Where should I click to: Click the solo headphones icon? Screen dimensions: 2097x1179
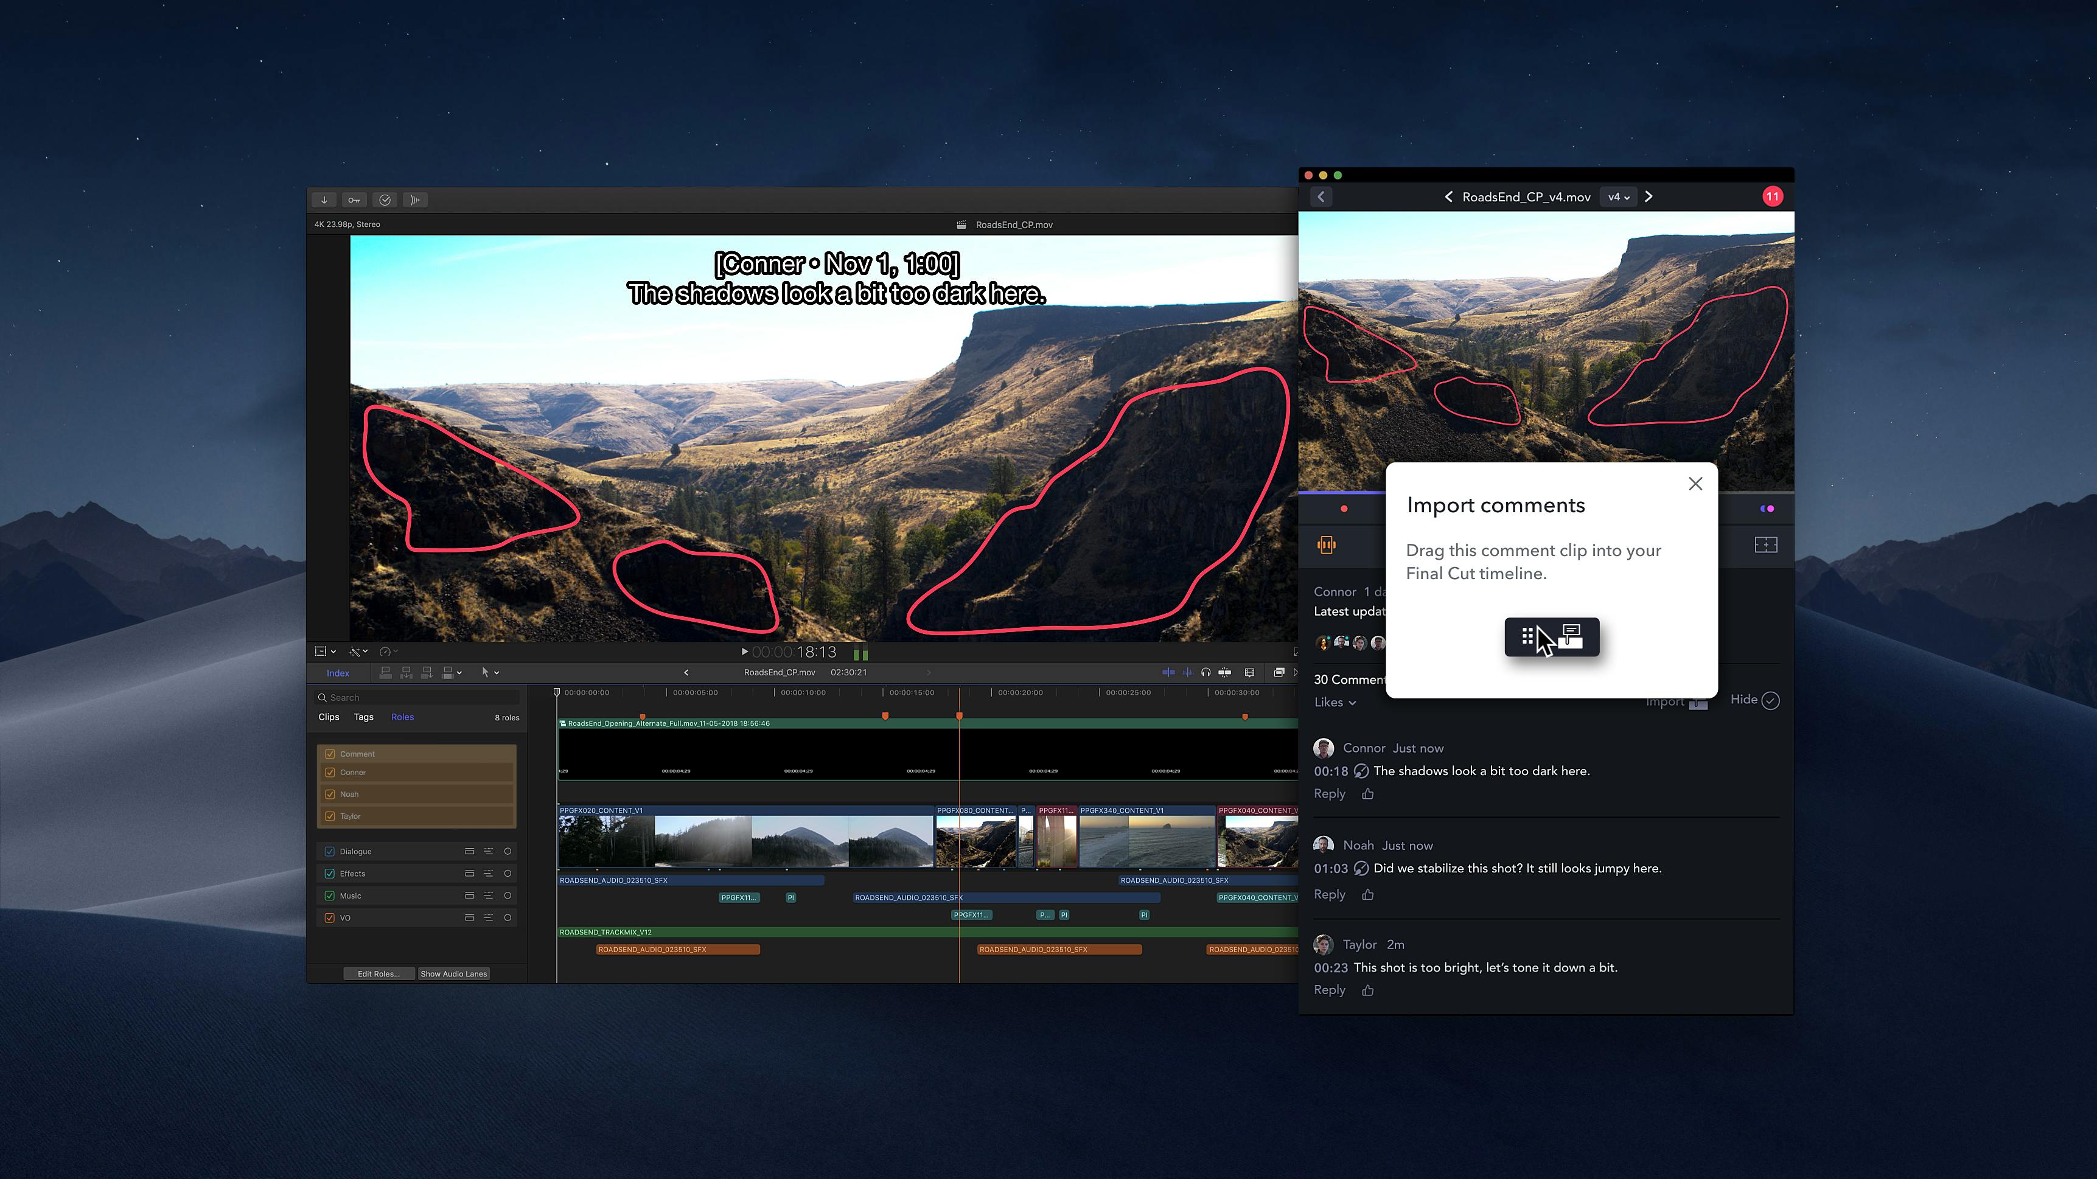pyautogui.click(x=1206, y=672)
